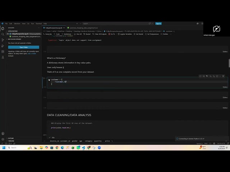Open the Terminal menu

[38, 24]
